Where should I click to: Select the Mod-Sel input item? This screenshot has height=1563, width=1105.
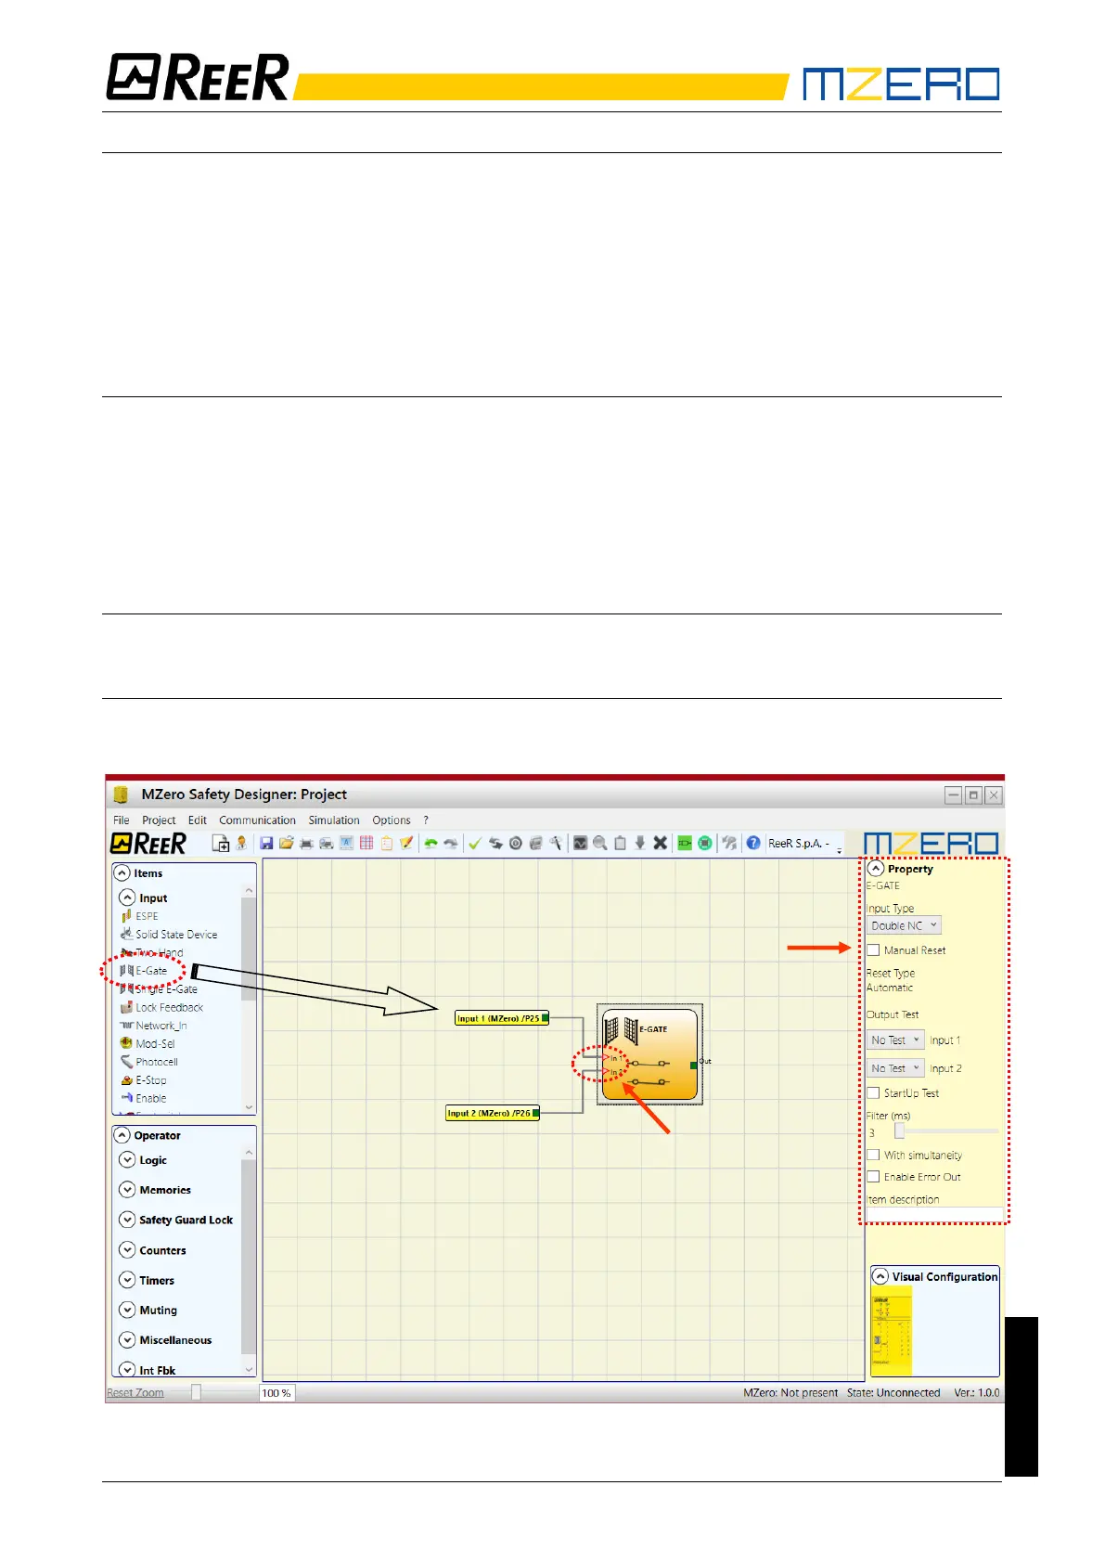click(148, 1044)
